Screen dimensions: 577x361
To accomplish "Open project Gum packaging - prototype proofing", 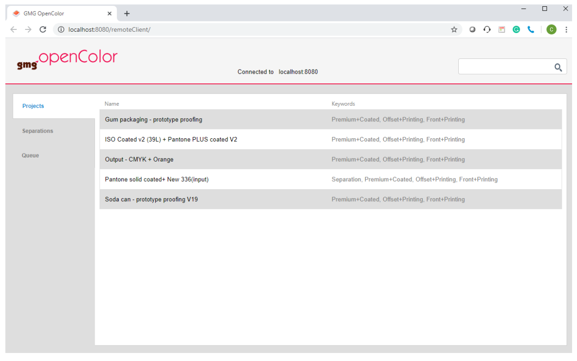I will tap(153, 119).
